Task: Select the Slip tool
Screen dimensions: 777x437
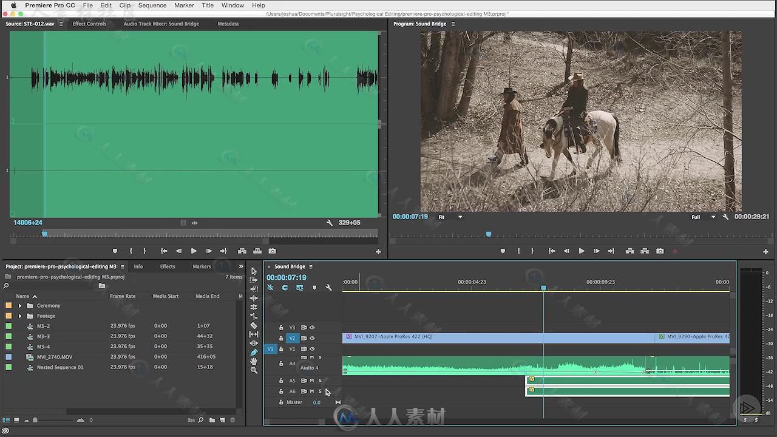Action: coord(254,334)
